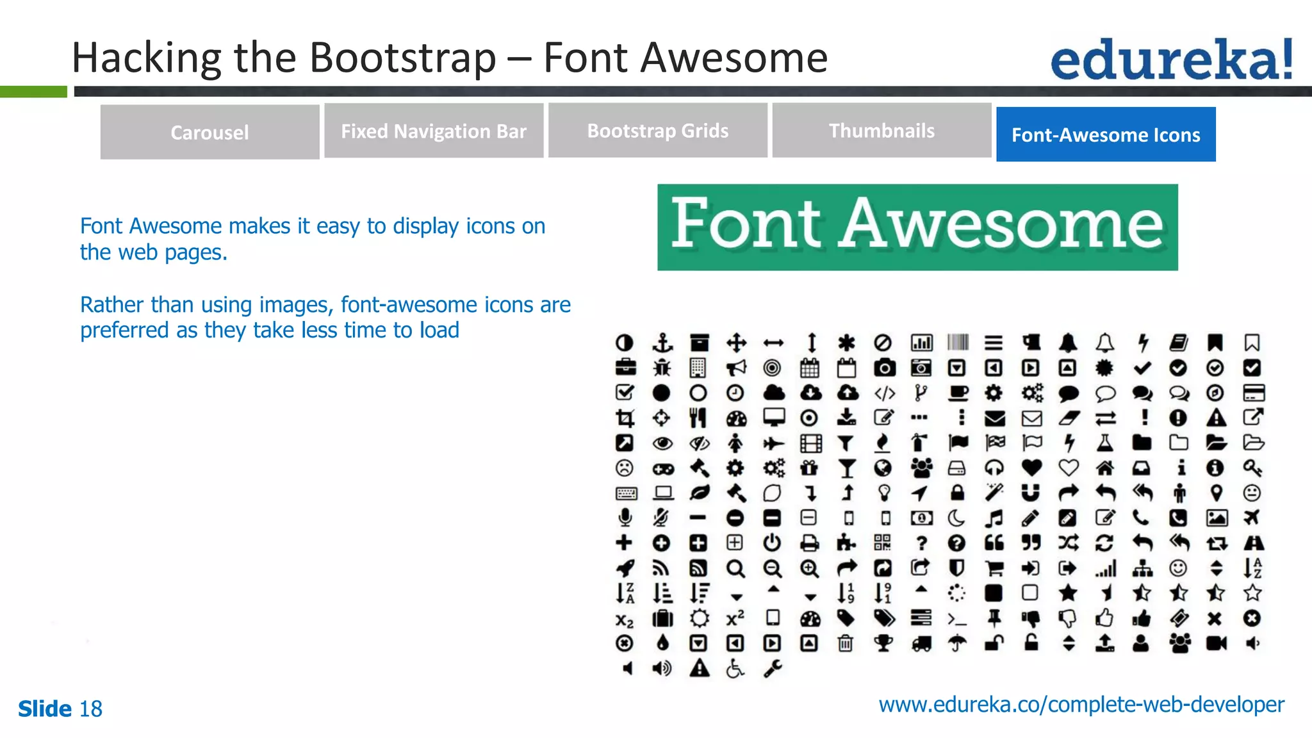Click the terminal prompt icon
The width and height of the screenshot is (1312, 738).
click(957, 619)
